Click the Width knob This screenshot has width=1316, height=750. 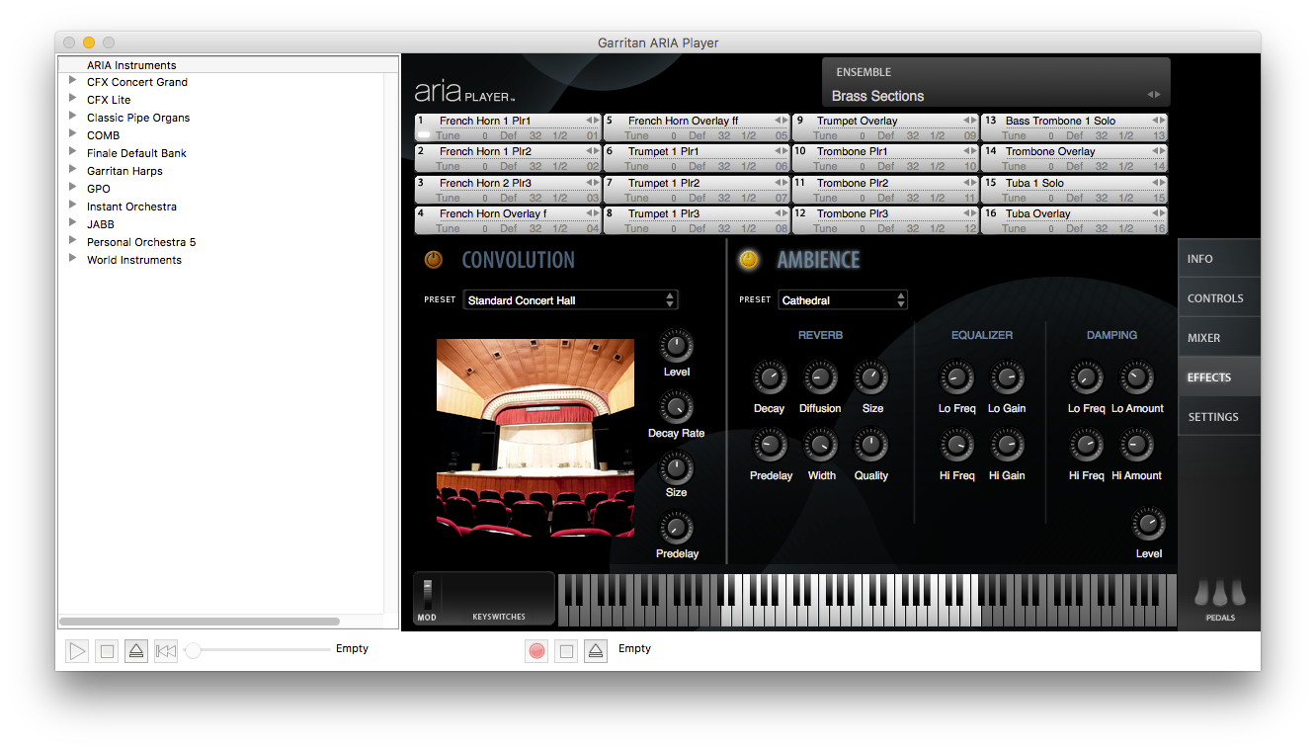click(820, 445)
